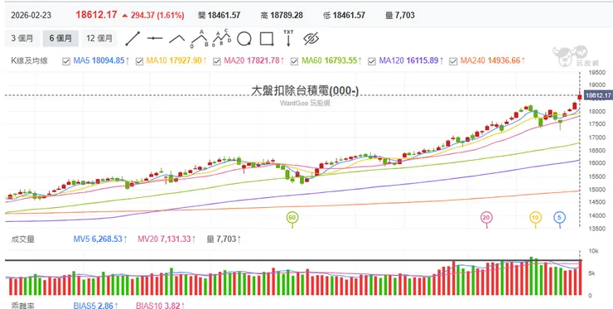Select the circle drawing tool

[244, 39]
